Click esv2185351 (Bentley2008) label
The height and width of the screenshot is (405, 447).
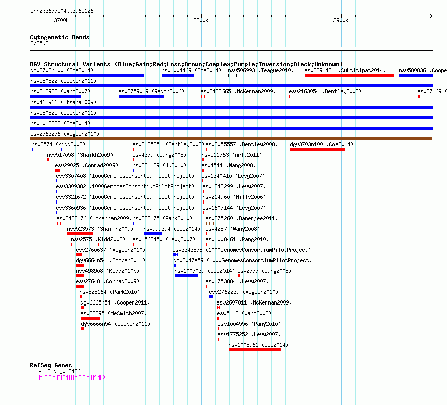coord(168,144)
